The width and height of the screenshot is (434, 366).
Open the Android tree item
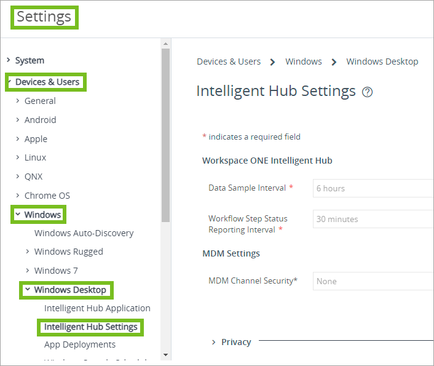(x=41, y=120)
